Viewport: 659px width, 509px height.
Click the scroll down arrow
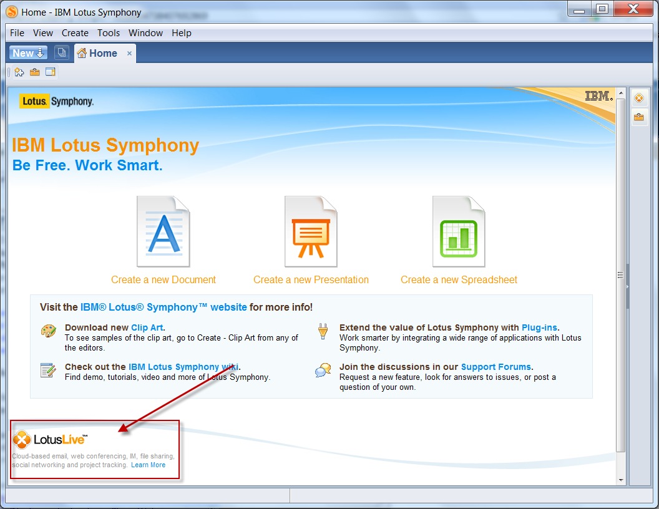pos(621,480)
